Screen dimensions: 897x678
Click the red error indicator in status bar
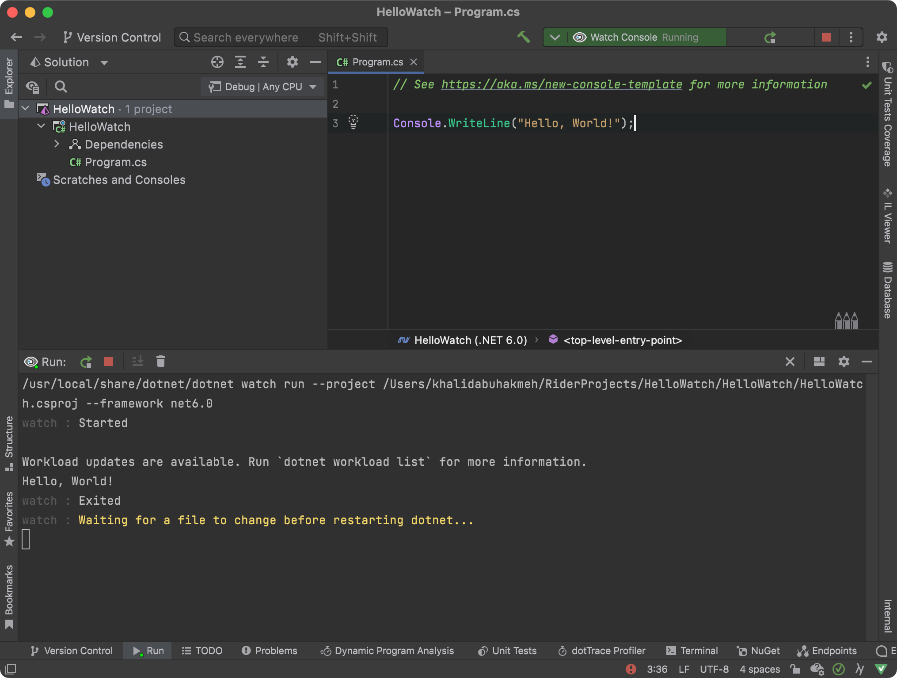[631, 669]
